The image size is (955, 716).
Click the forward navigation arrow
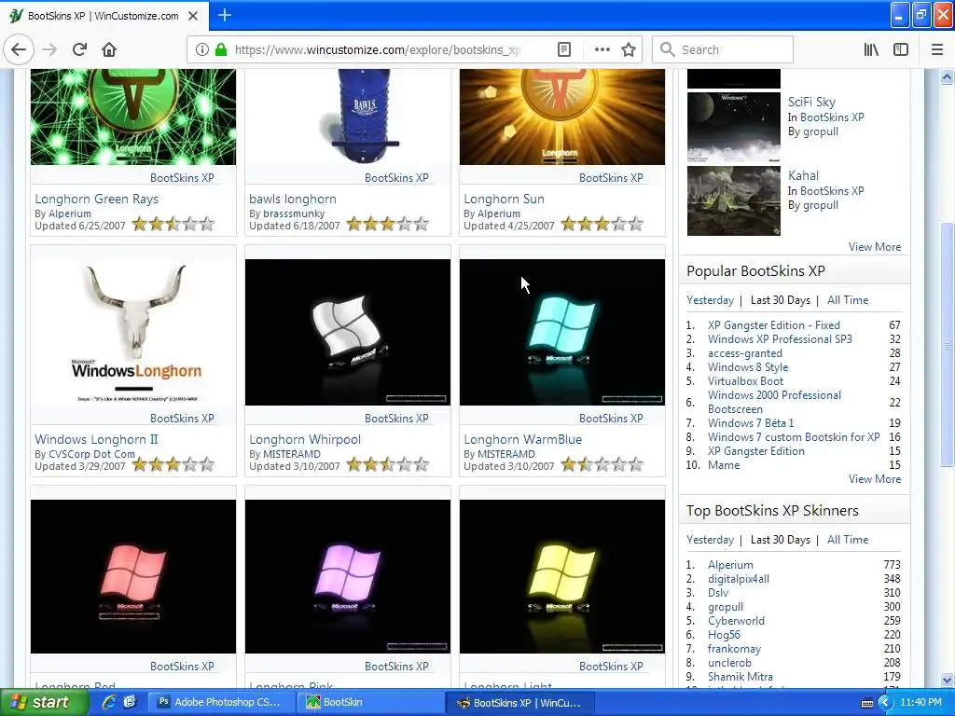tap(49, 49)
